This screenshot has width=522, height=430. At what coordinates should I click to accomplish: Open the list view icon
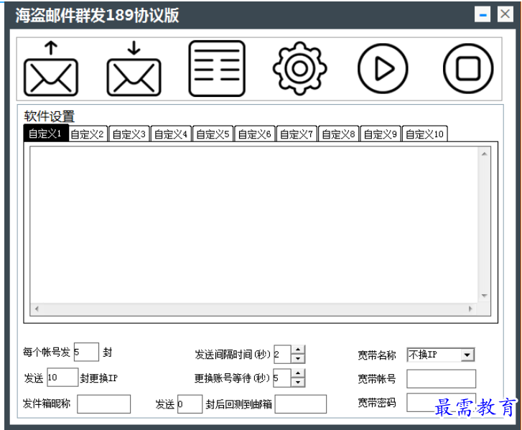pos(217,69)
